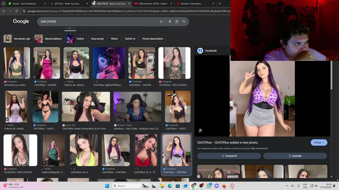
Task: Click 'GirlOfNox - GirlOfNox added a new photo.' title
Action: [x=228, y=142]
